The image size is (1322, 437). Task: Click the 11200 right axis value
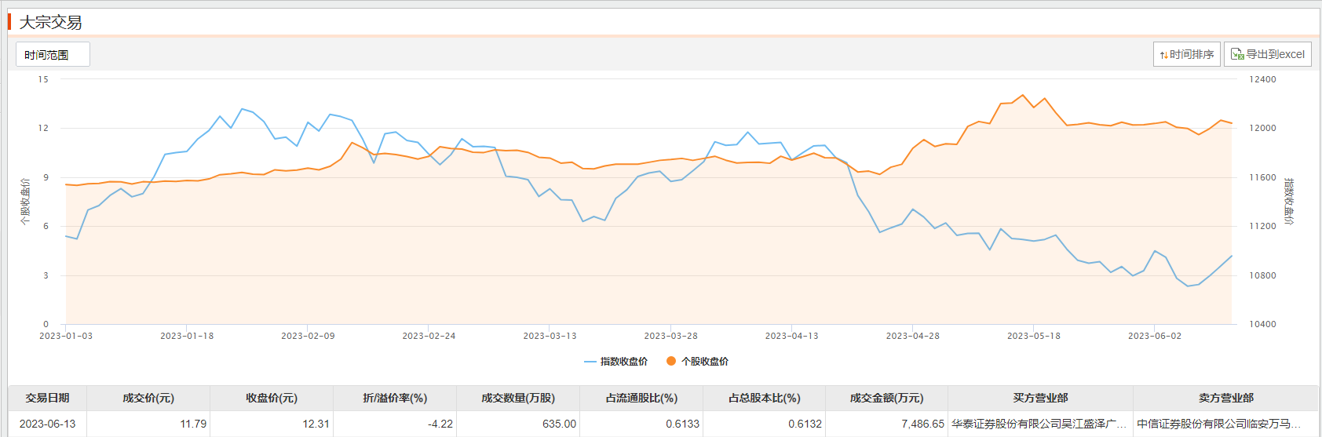[x=1262, y=226]
